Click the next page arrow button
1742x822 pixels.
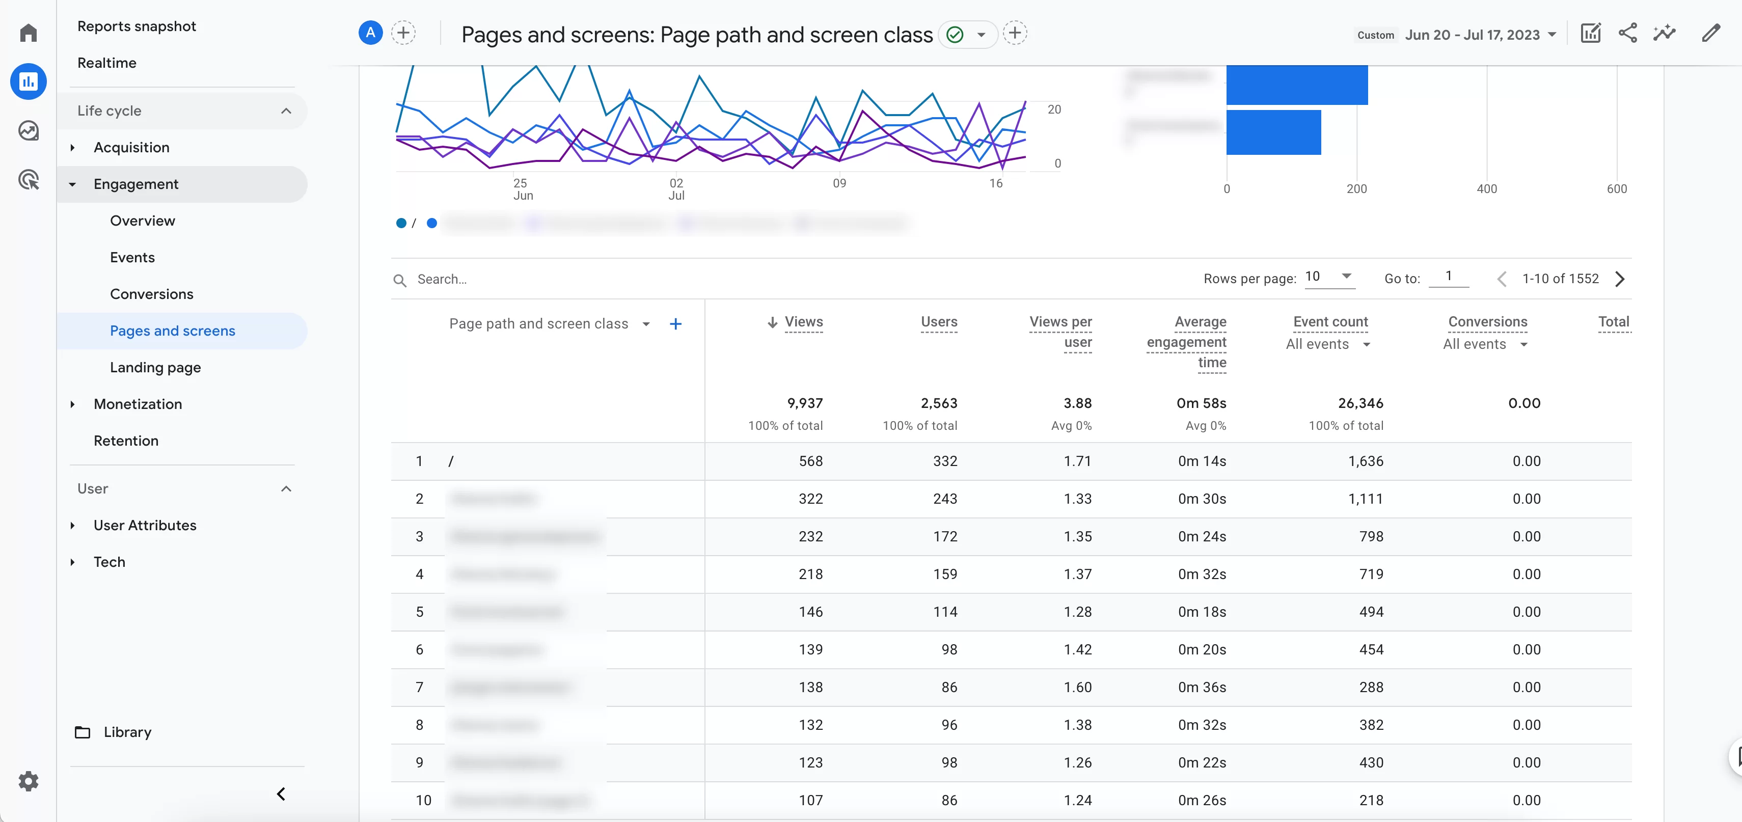1621,279
